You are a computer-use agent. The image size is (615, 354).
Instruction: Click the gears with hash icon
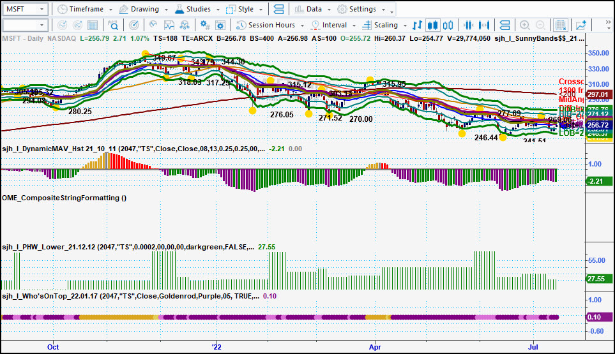pos(205,25)
